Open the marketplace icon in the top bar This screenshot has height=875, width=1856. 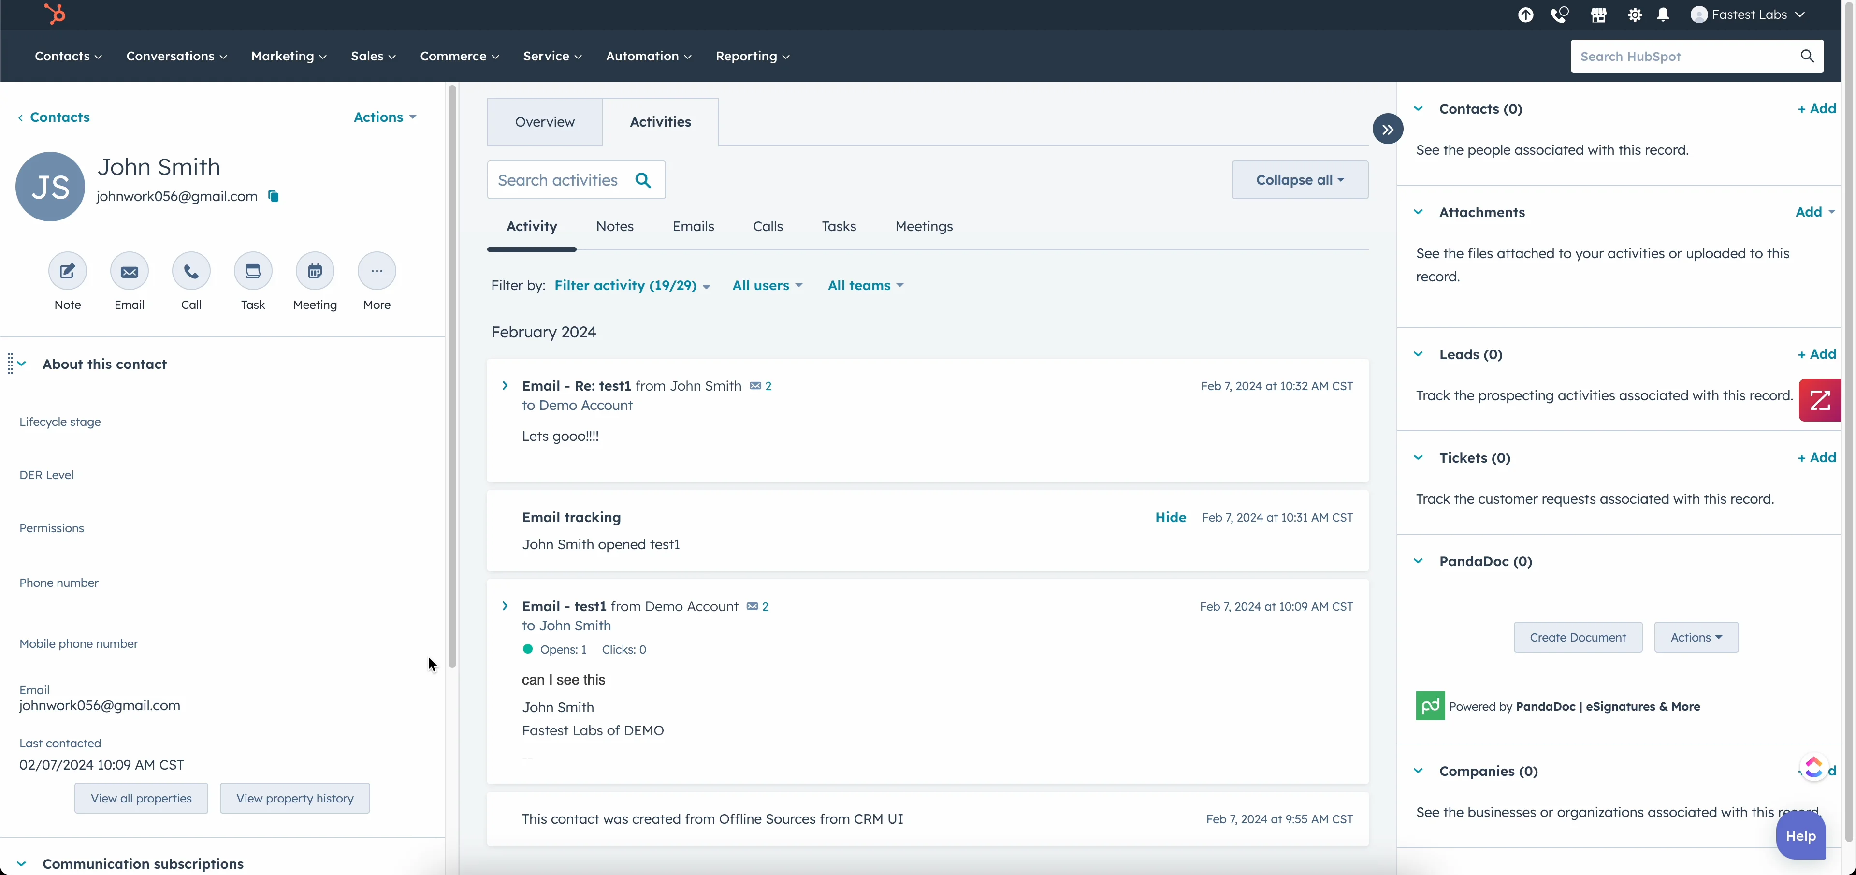pyautogui.click(x=1599, y=15)
